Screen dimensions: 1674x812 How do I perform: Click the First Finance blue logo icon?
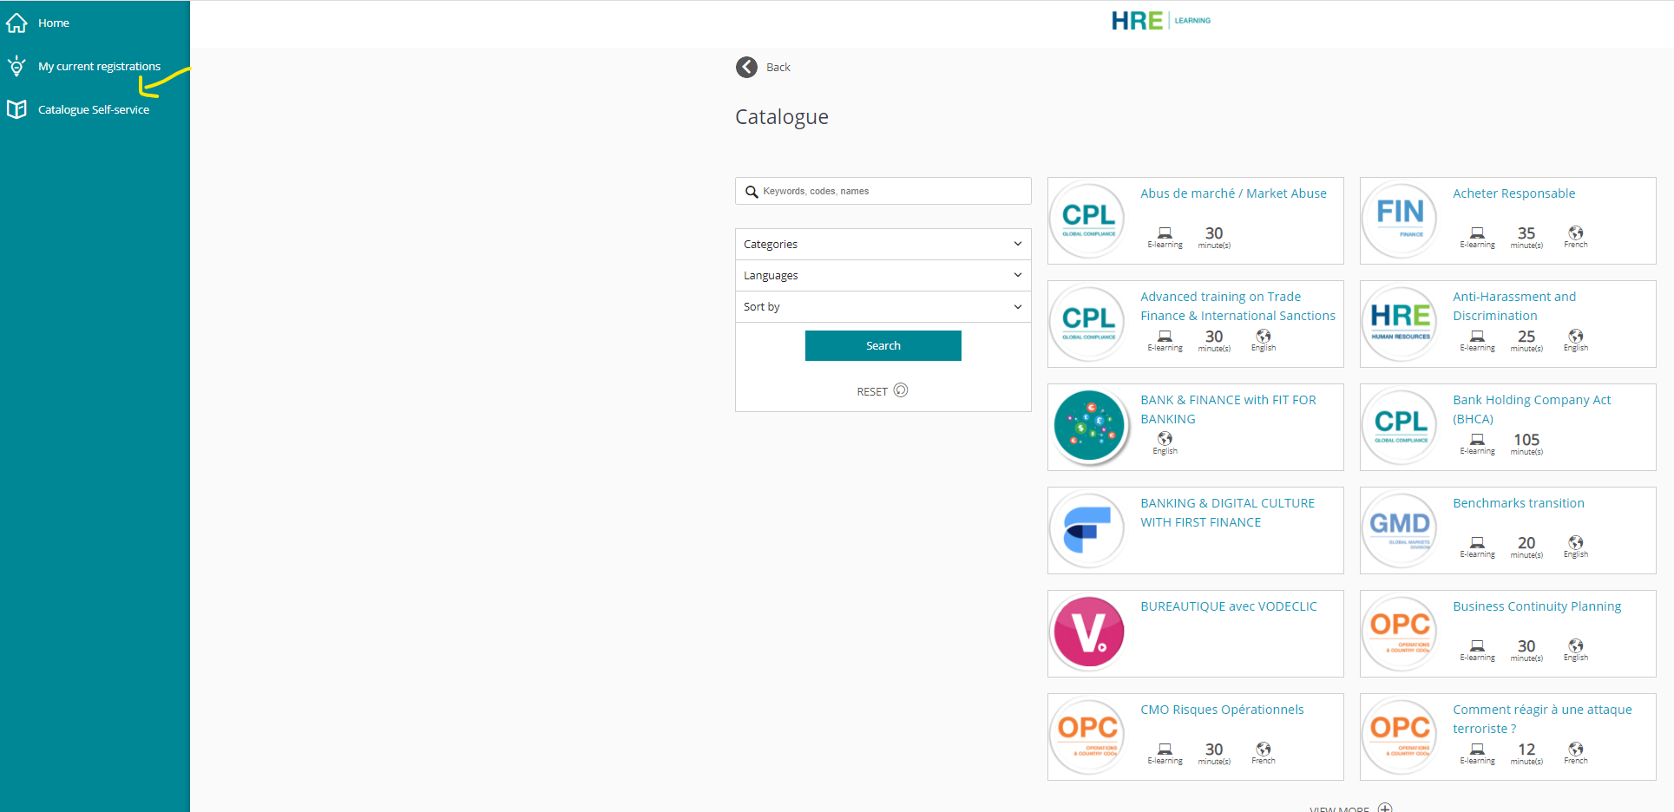pyautogui.click(x=1088, y=530)
